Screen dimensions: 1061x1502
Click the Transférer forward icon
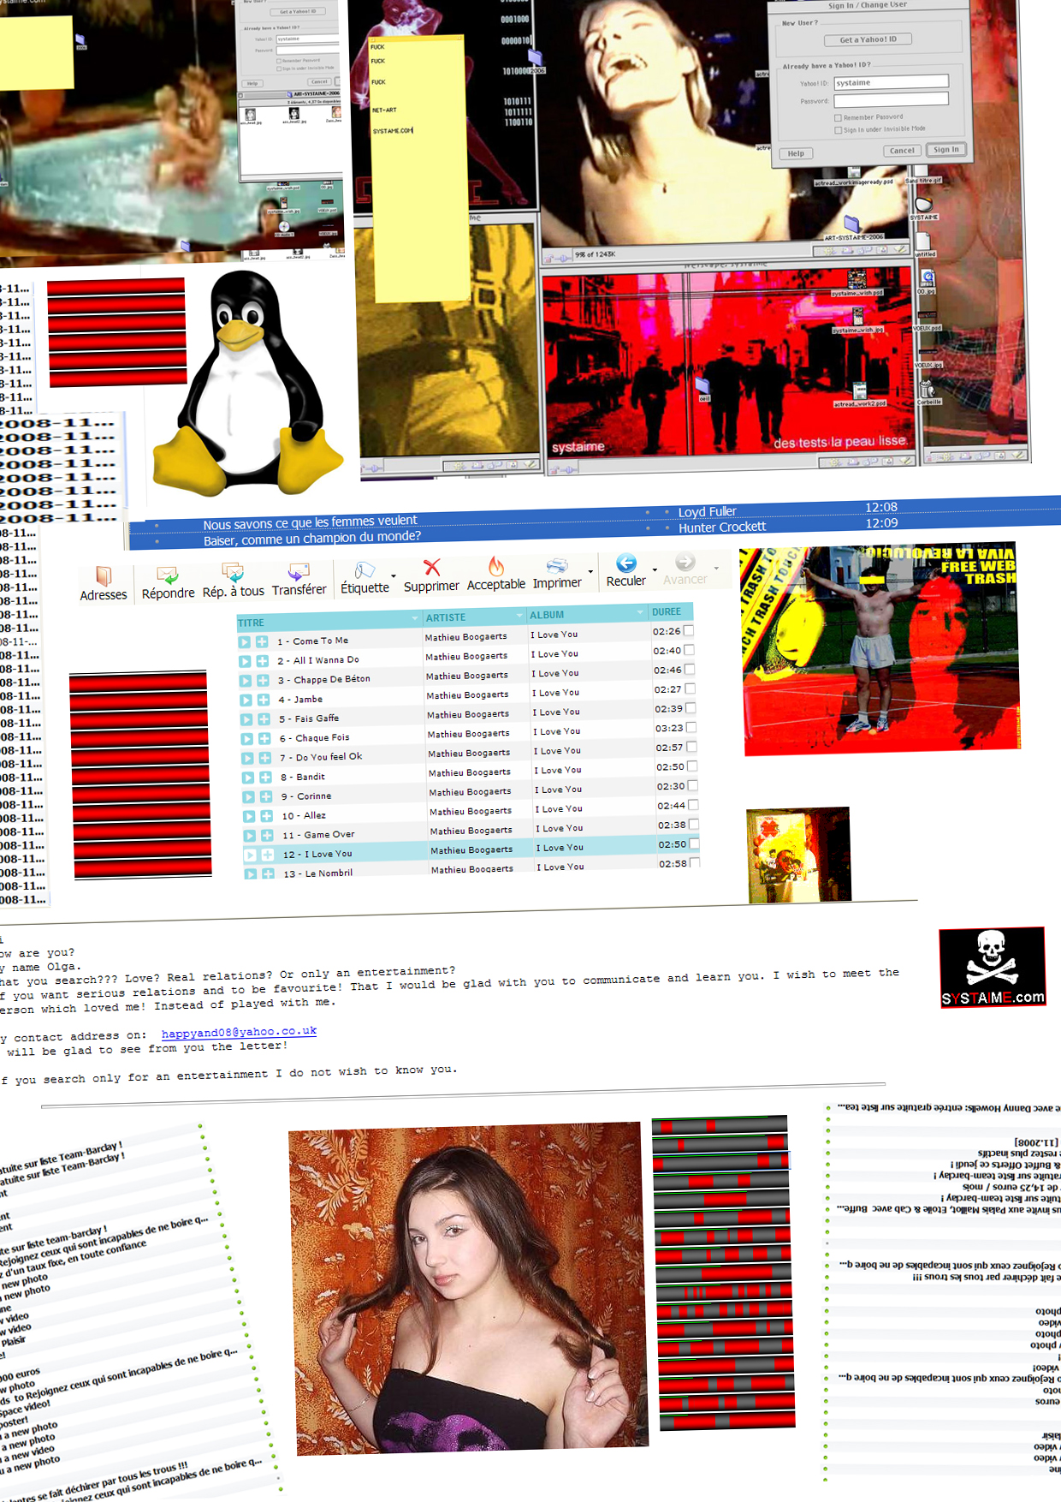pyautogui.click(x=299, y=571)
